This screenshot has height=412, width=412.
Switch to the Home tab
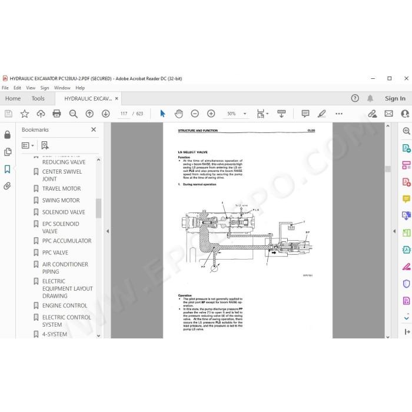pos(13,98)
